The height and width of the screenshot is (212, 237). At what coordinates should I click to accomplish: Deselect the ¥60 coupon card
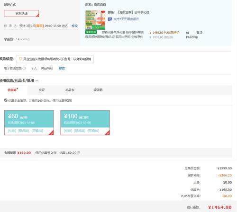[29, 123]
